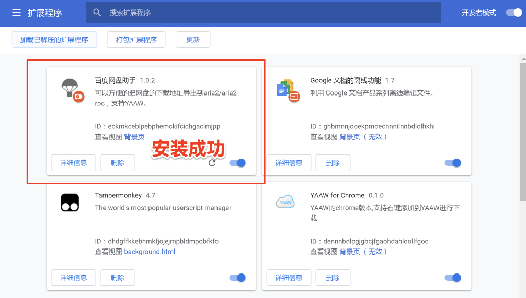The width and height of the screenshot is (526, 298).
Task: Click the 百度网盘助手 ID text
Action: 158,127
